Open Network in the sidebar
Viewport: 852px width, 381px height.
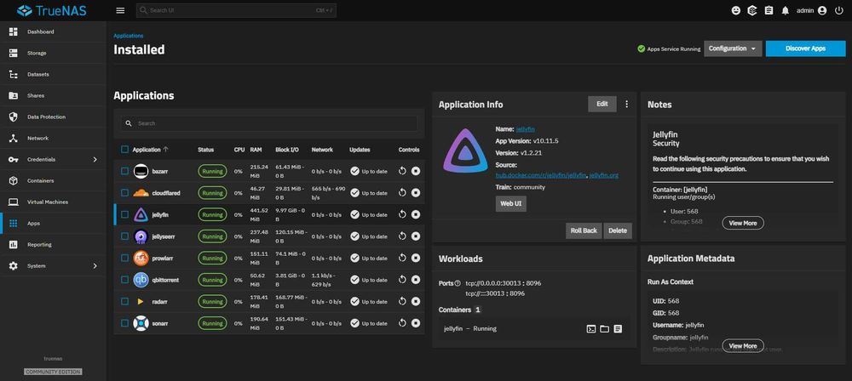coord(53,139)
